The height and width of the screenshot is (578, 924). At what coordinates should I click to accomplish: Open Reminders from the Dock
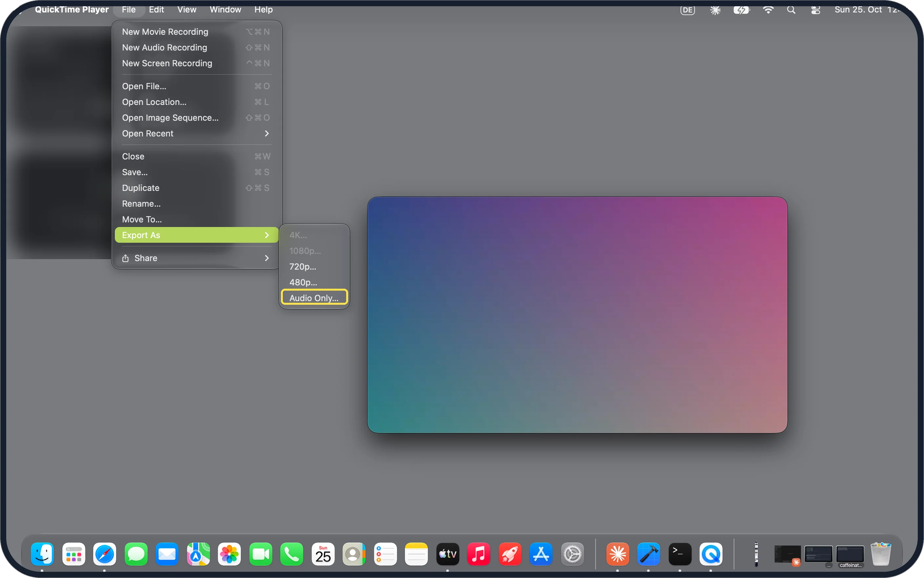tap(385, 553)
